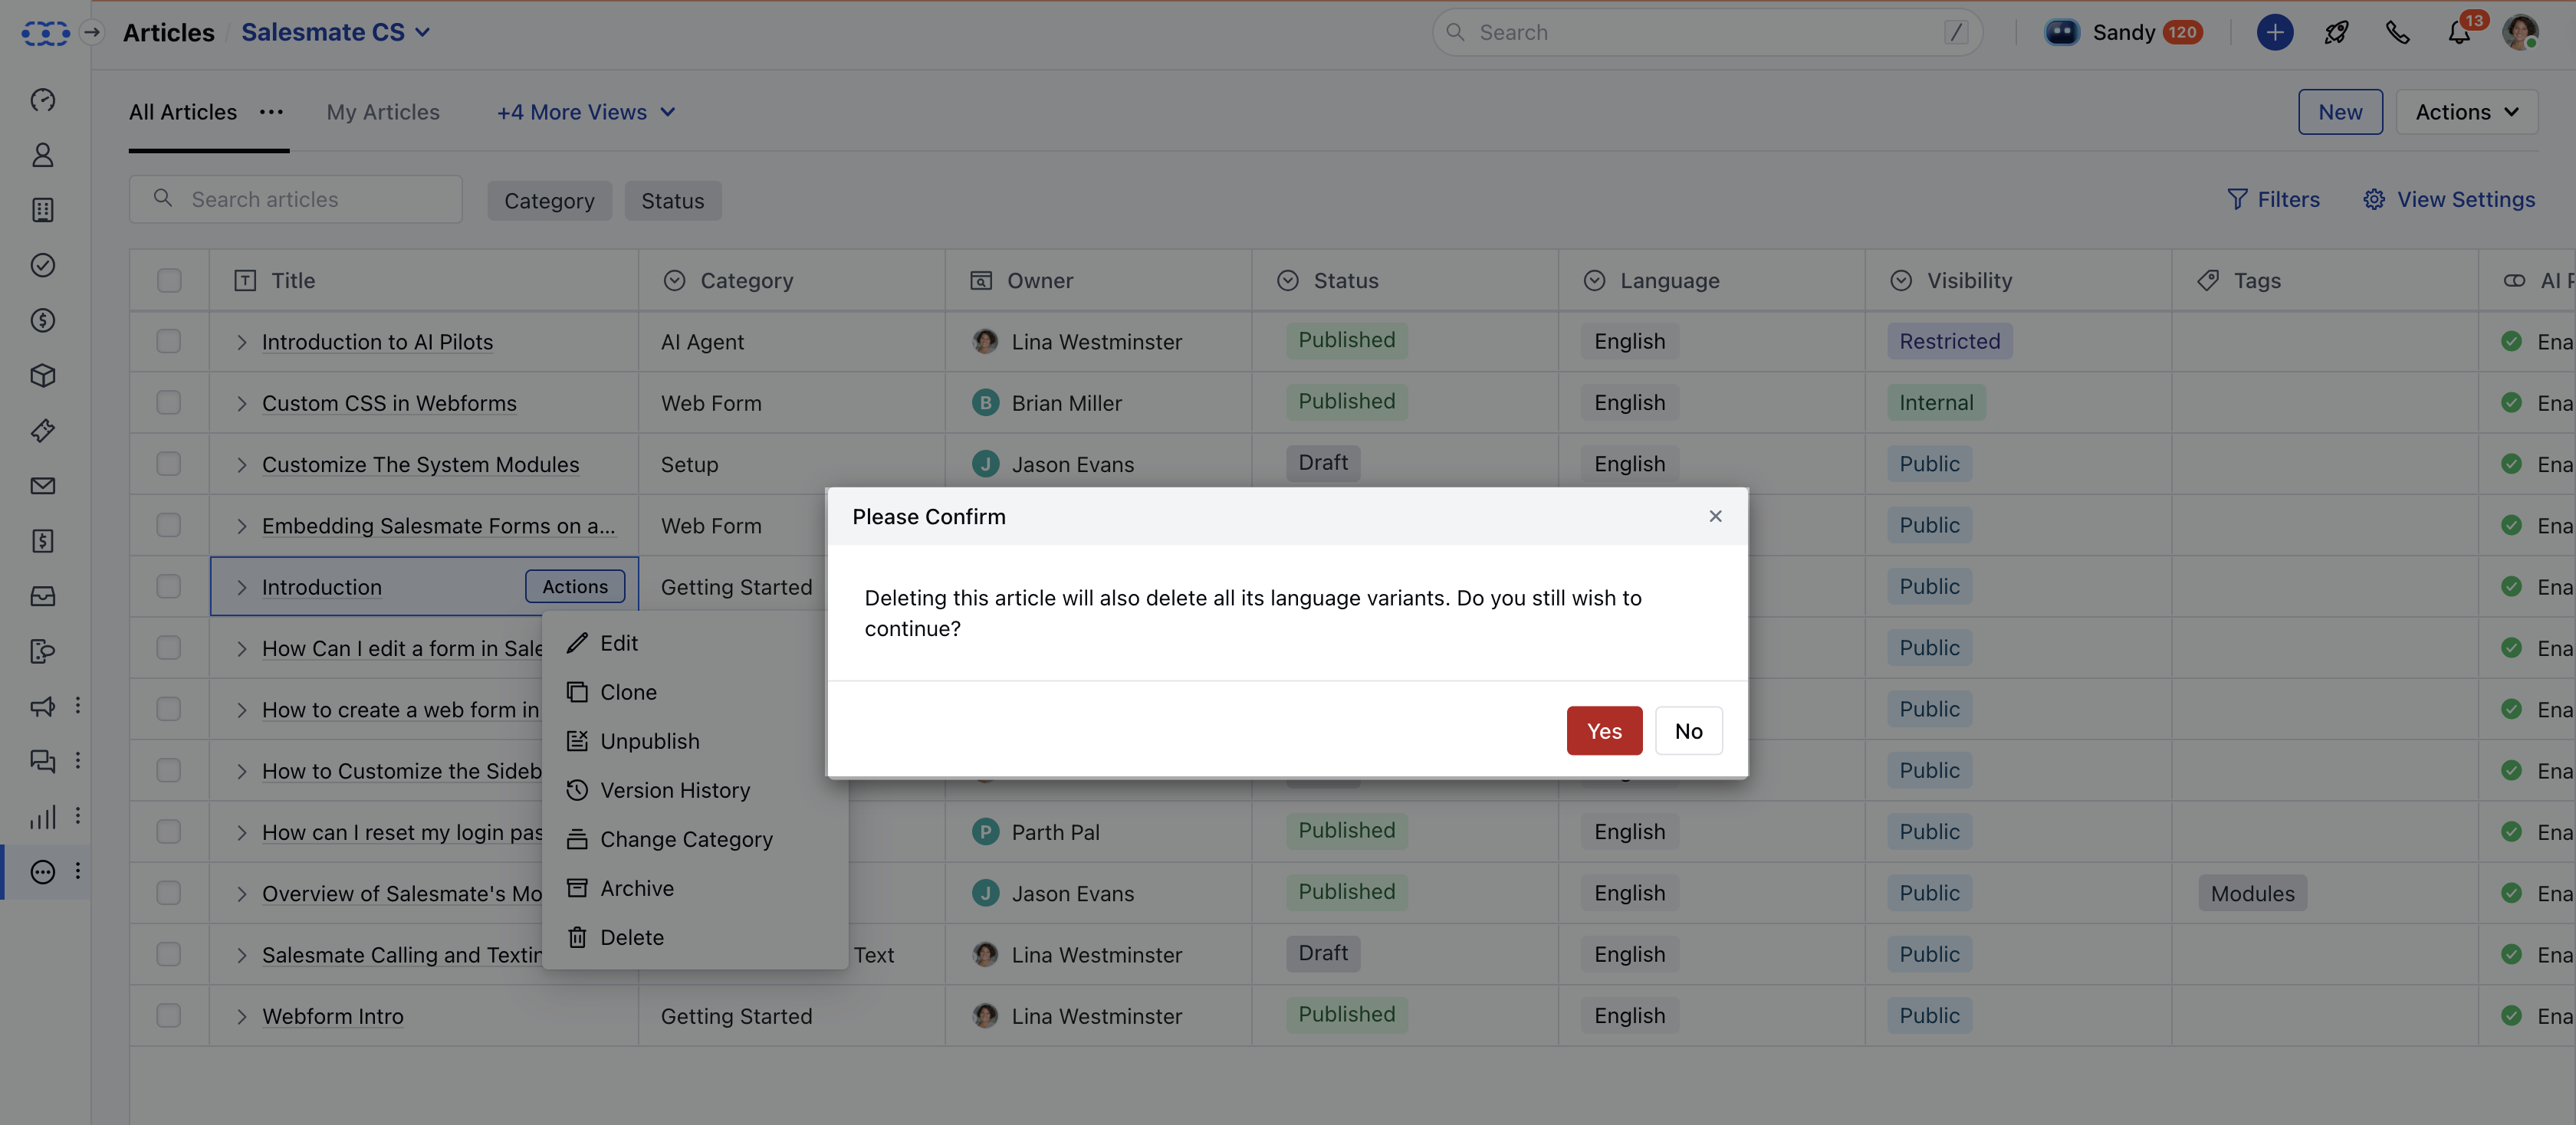Open Deals dollar icon in sidebar

point(43,320)
